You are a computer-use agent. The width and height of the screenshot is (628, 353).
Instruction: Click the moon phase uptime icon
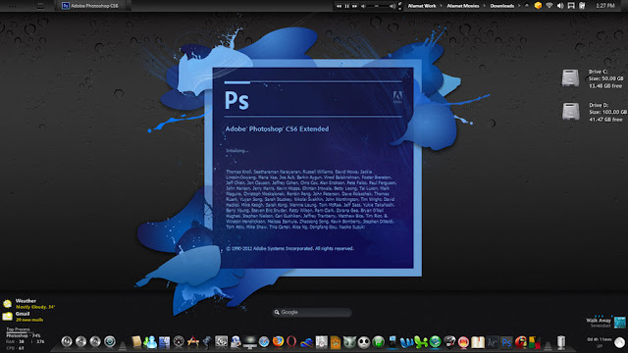pos(619,342)
